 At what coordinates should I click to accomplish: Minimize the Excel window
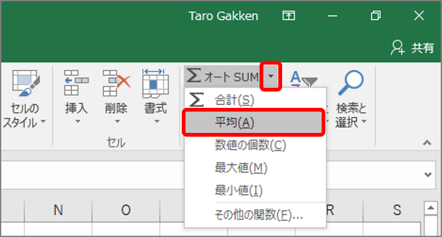332,16
